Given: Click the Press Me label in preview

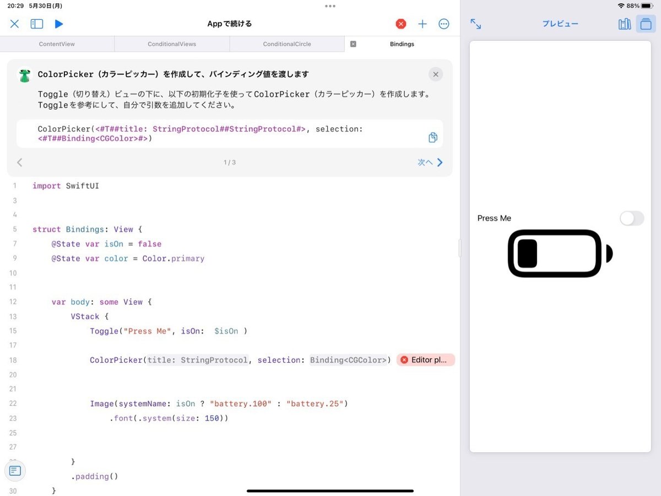Looking at the screenshot, I should click(494, 218).
